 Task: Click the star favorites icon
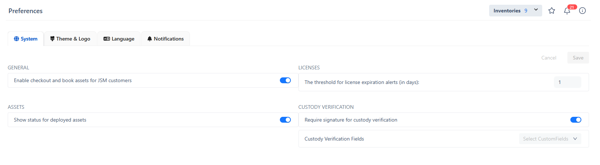tap(552, 11)
